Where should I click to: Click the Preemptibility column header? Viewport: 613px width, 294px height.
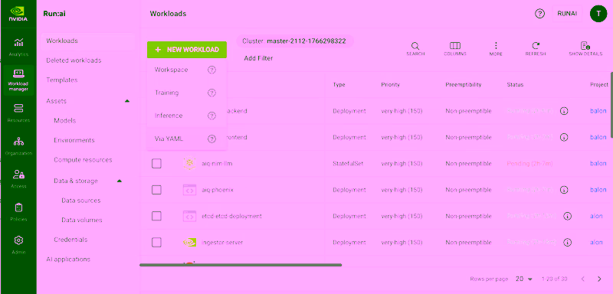coord(464,85)
